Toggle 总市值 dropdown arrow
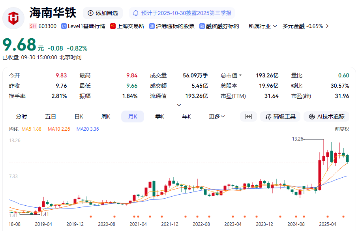 240,75
